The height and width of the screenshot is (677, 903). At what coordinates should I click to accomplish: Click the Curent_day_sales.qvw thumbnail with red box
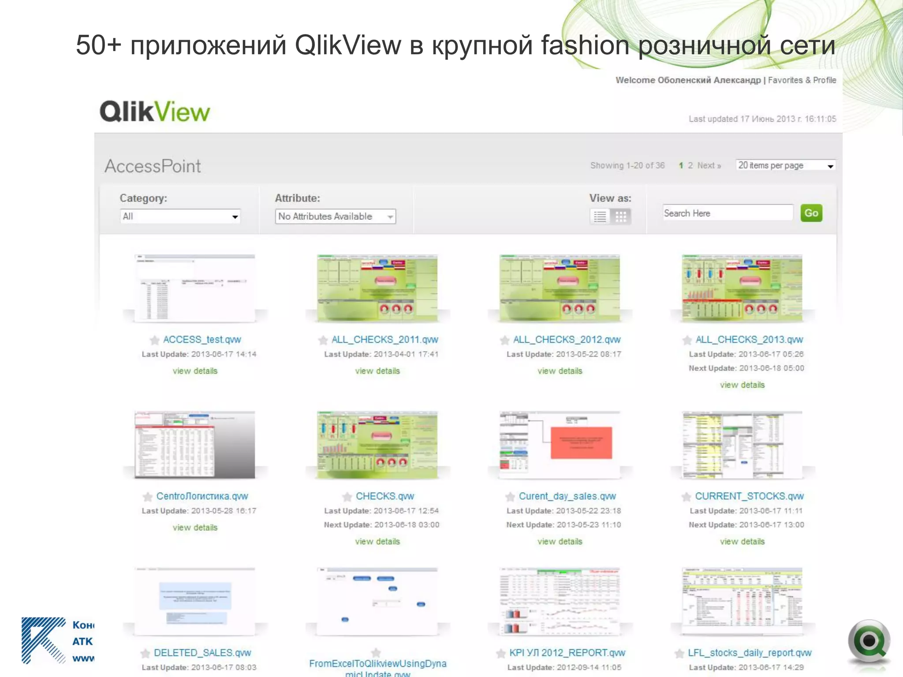click(560, 445)
